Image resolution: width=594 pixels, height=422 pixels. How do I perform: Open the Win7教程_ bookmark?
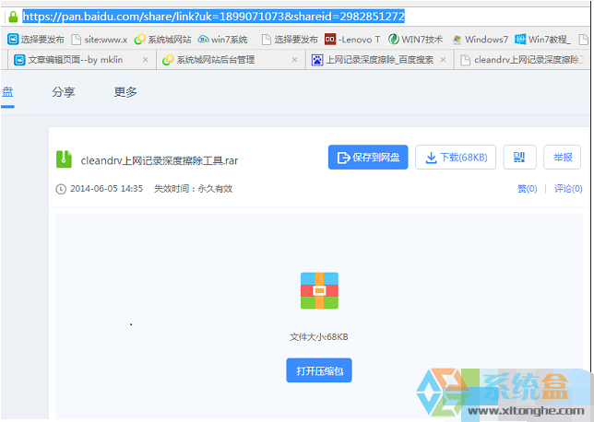(542, 40)
